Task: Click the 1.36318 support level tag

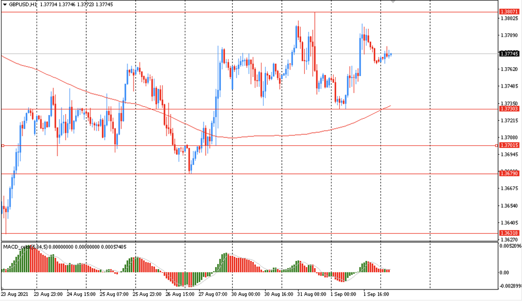Action: (509, 233)
